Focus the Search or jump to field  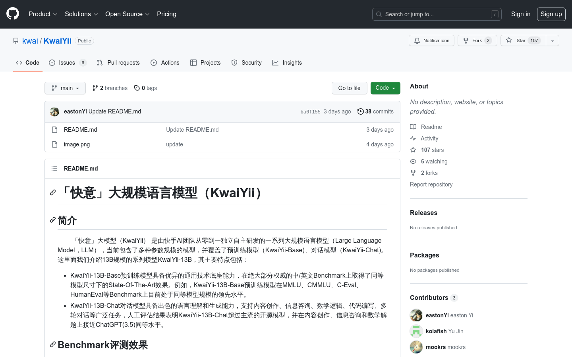point(437,14)
